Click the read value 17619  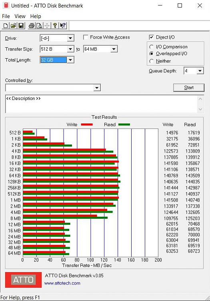(x=194, y=133)
